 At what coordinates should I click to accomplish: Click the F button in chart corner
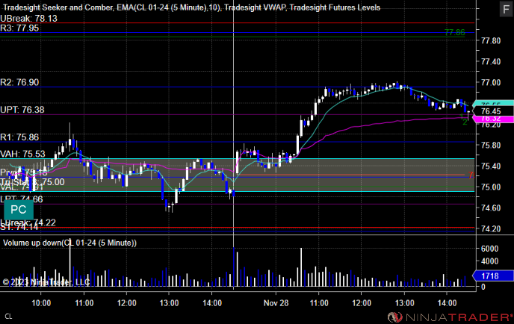(x=506, y=9)
